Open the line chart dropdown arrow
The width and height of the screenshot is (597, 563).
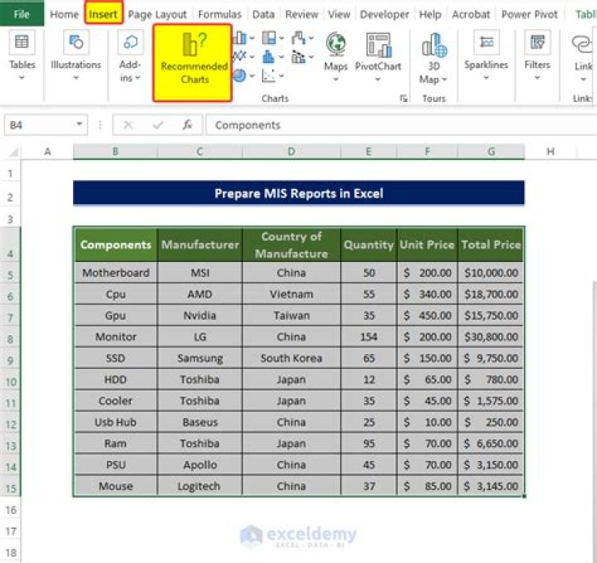(x=252, y=56)
